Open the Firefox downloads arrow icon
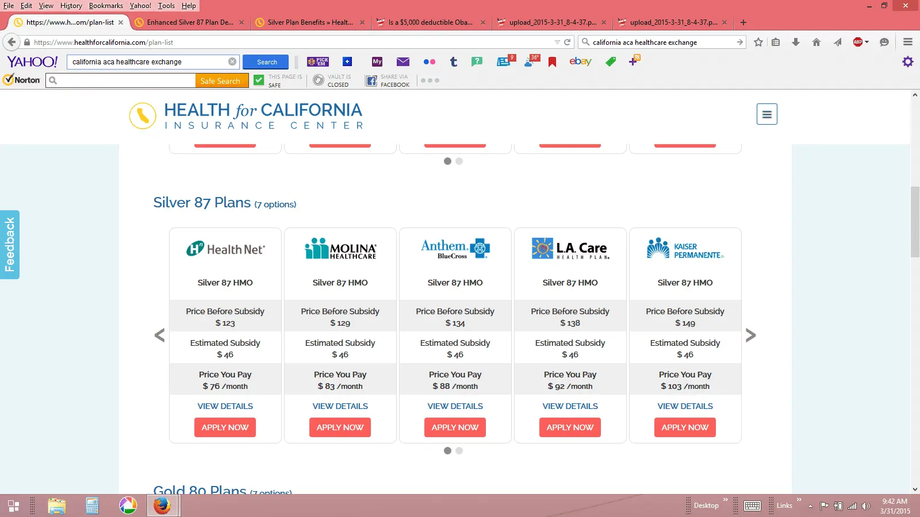The image size is (920, 517). pyautogui.click(x=796, y=42)
